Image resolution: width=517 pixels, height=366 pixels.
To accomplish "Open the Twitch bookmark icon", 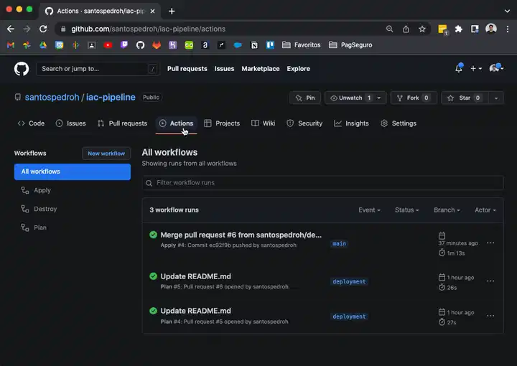I will click(x=124, y=45).
